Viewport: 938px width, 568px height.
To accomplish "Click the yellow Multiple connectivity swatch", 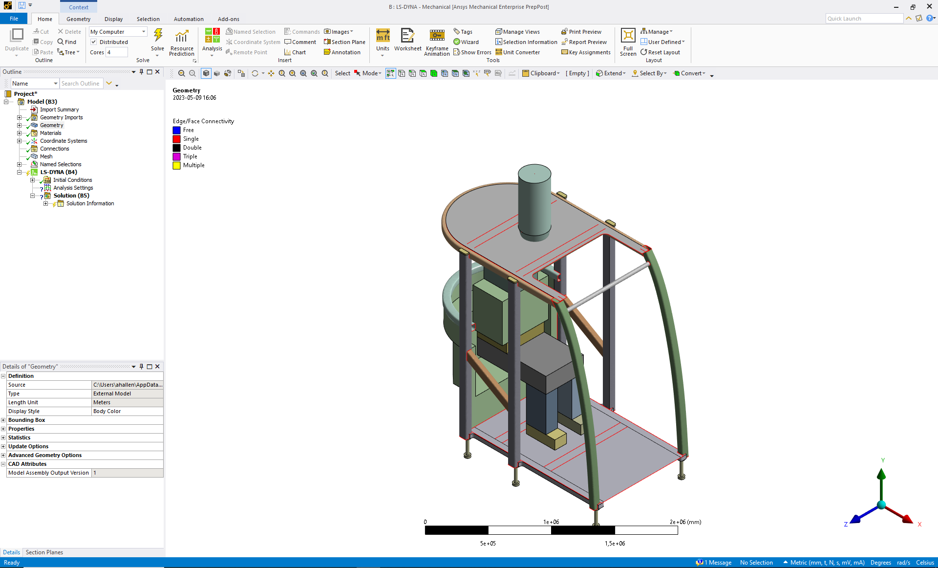I will (x=177, y=166).
